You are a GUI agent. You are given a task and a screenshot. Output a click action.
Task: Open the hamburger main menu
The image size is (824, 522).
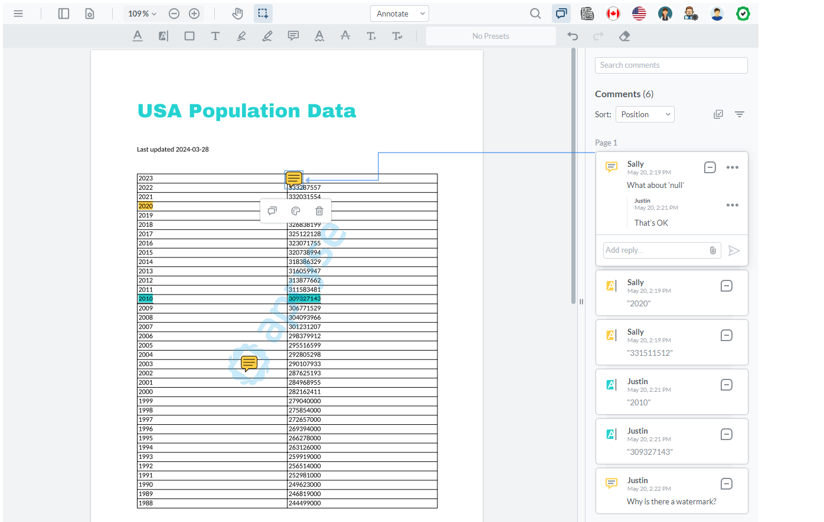(x=18, y=14)
